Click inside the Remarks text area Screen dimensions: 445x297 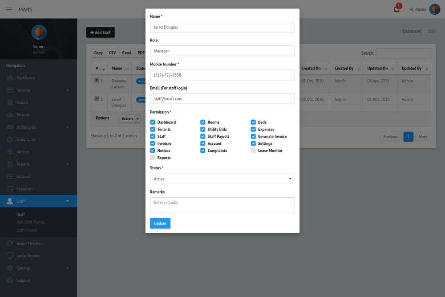click(x=222, y=205)
